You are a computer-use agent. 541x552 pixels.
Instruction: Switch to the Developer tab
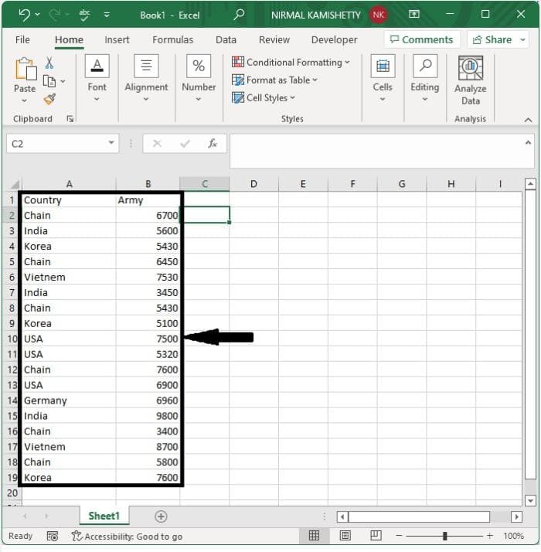coord(334,39)
